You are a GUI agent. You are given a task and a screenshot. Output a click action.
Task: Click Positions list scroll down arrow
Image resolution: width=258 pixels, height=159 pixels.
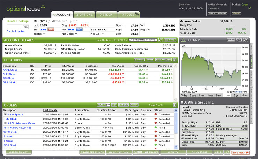[175, 100]
